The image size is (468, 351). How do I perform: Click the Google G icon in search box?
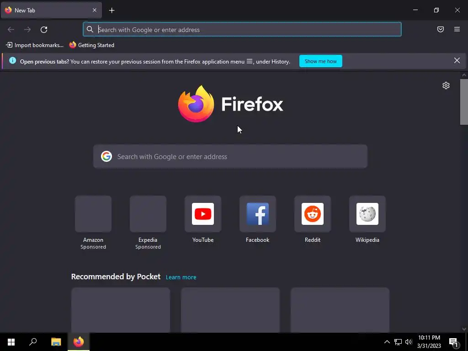coord(106,156)
